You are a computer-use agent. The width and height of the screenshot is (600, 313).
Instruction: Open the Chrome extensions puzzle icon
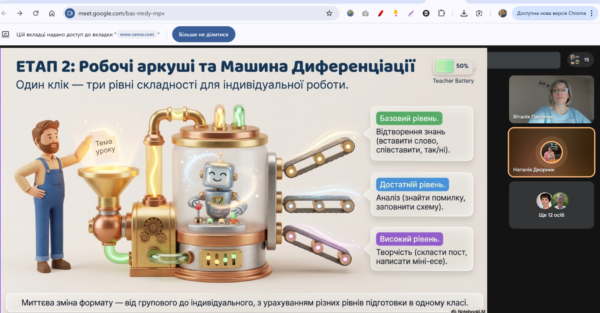click(441, 13)
